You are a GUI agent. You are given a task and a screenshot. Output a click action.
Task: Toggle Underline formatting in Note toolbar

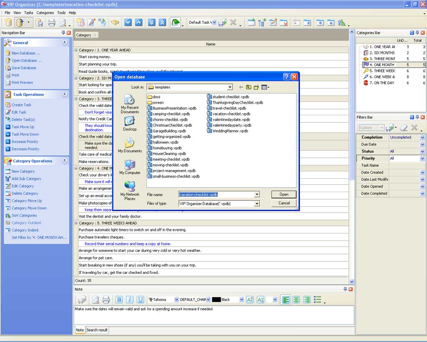click(141, 299)
